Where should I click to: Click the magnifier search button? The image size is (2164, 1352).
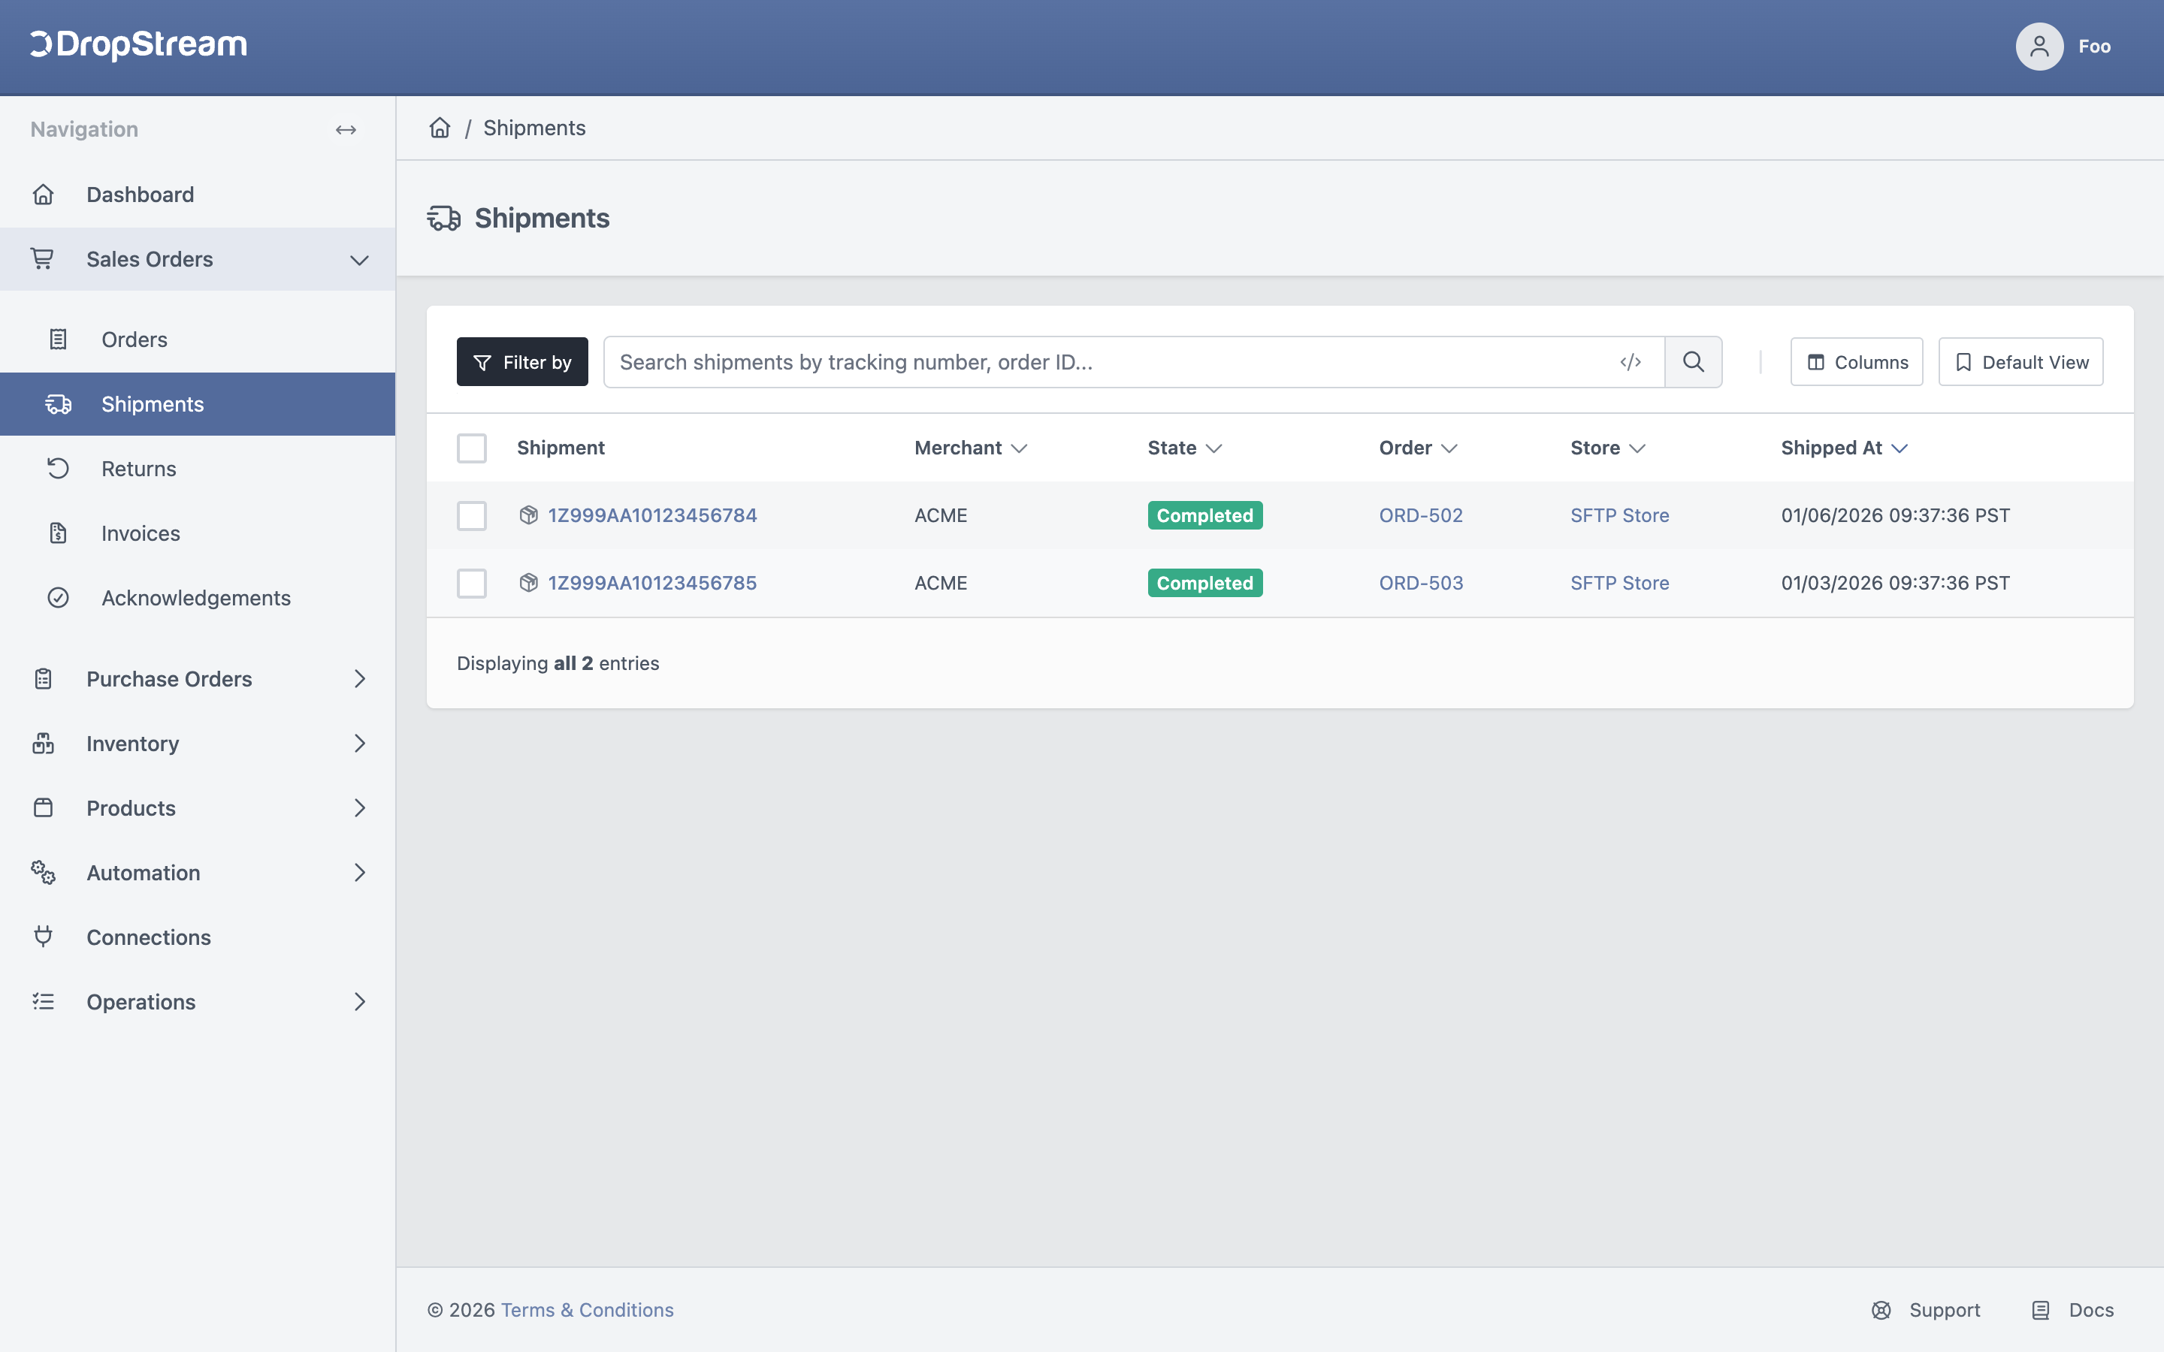1694,362
